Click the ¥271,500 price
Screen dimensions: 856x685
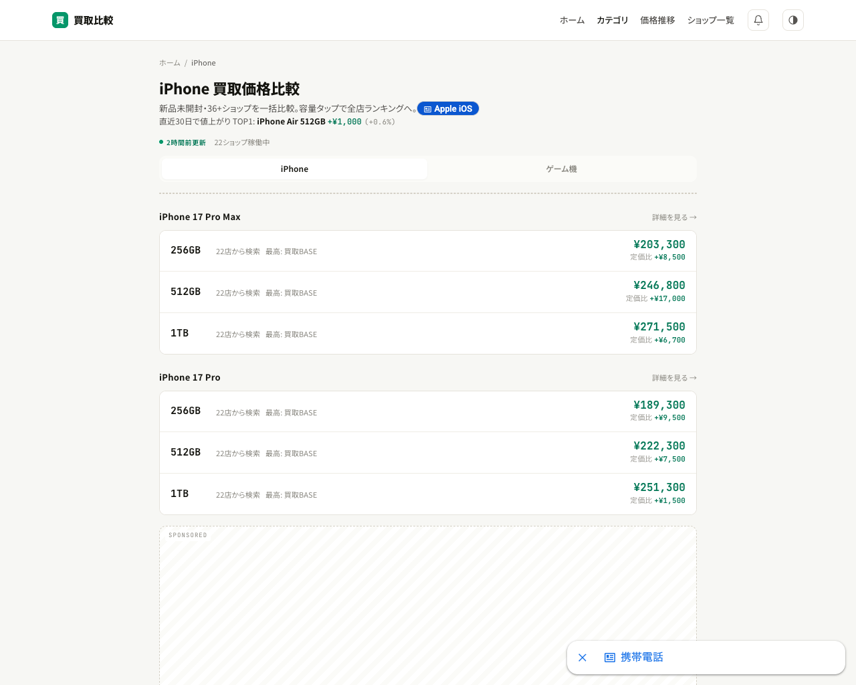(x=659, y=326)
